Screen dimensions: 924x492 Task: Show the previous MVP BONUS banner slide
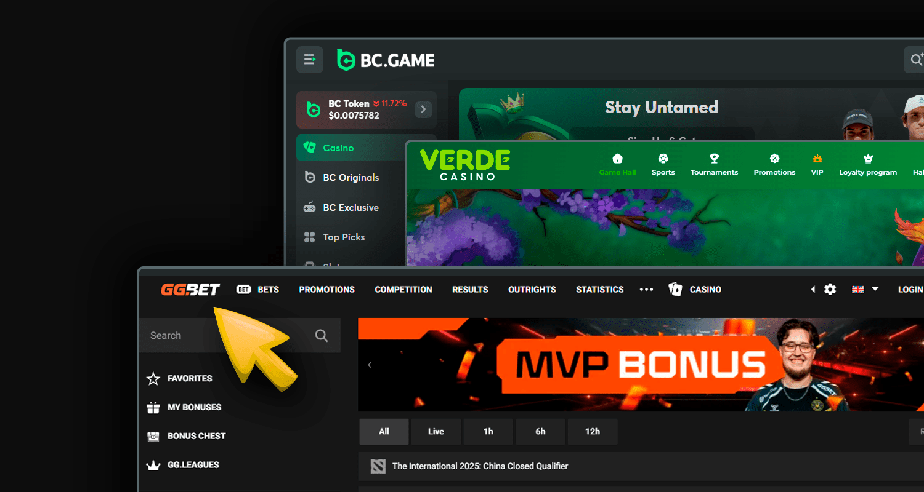[370, 365]
